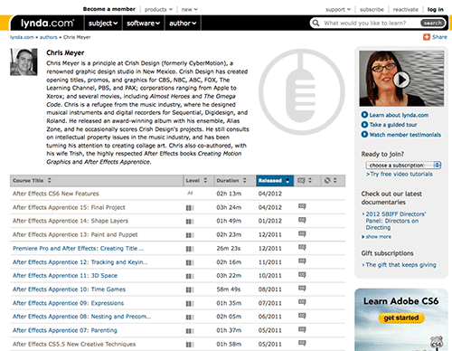Click Learn about lynda.com text link
This screenshot has height=351, width=452.
coord(399,115)
